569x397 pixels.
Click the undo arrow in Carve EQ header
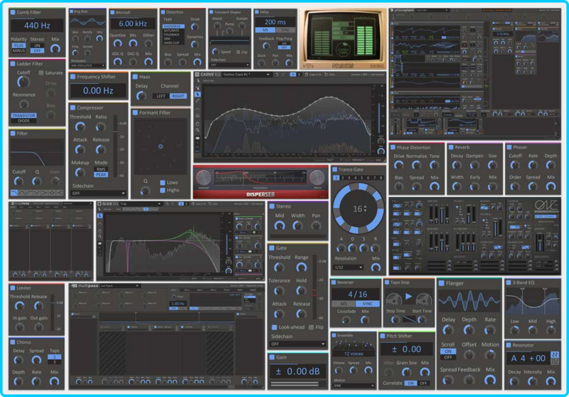[277, 75]
